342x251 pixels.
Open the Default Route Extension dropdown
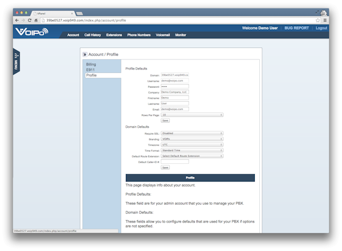(192, 156)
